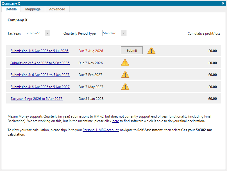
Task: Open Submission 3: 6 Apr 2026 to 5 Jan 2027
Action: click(x=40, y=75)
